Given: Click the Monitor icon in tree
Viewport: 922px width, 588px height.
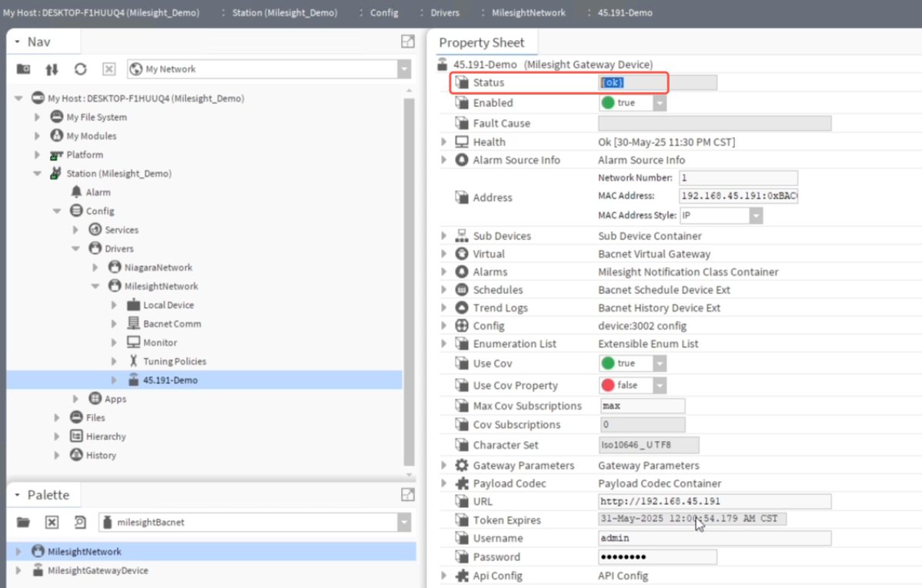Looking at the screenshot, I should [133, 342].
